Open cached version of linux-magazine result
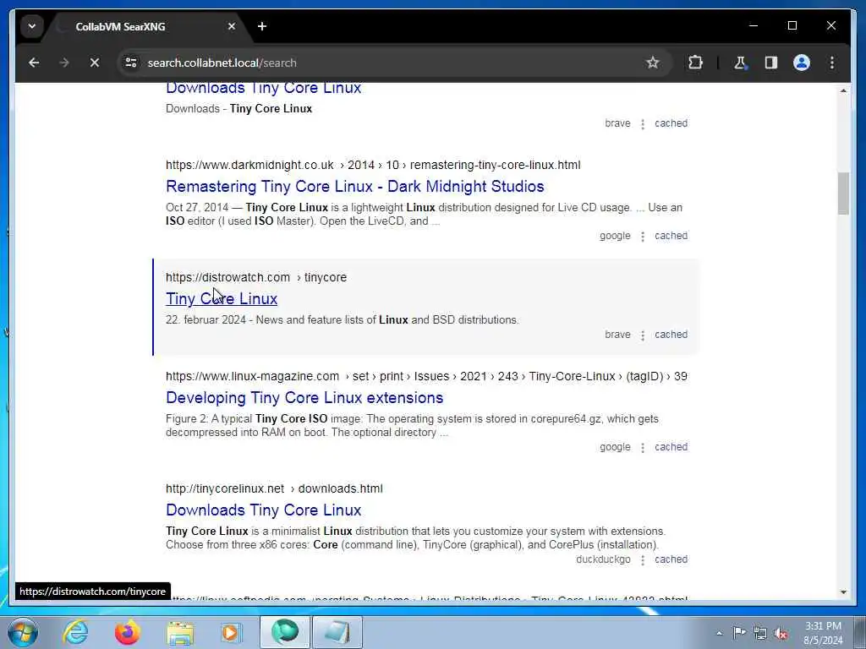 click(x=671, y=447)
